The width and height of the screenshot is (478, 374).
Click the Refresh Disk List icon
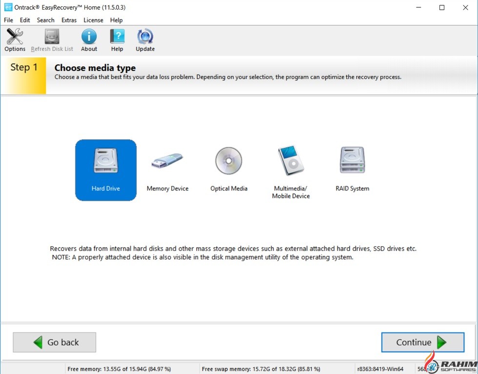[x=52, y=40]
